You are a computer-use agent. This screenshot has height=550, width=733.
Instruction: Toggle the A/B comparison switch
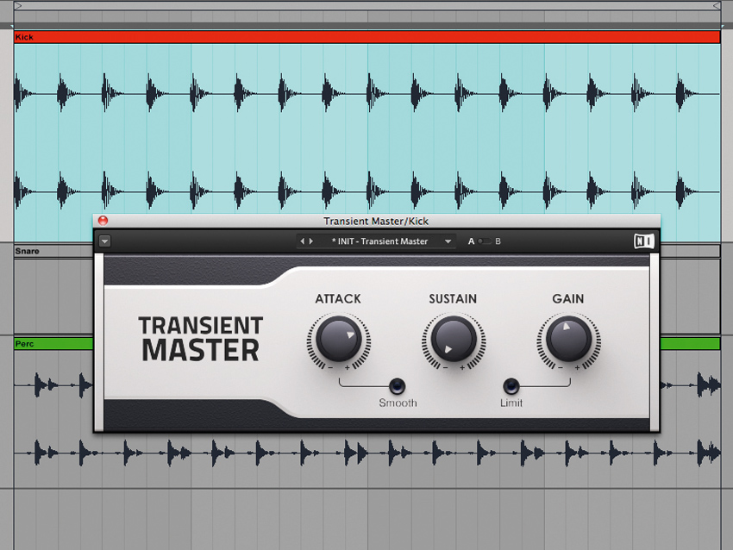tap(485, 241)
